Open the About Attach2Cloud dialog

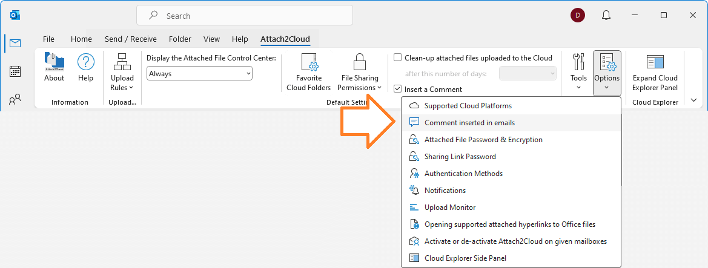[54, 68]
